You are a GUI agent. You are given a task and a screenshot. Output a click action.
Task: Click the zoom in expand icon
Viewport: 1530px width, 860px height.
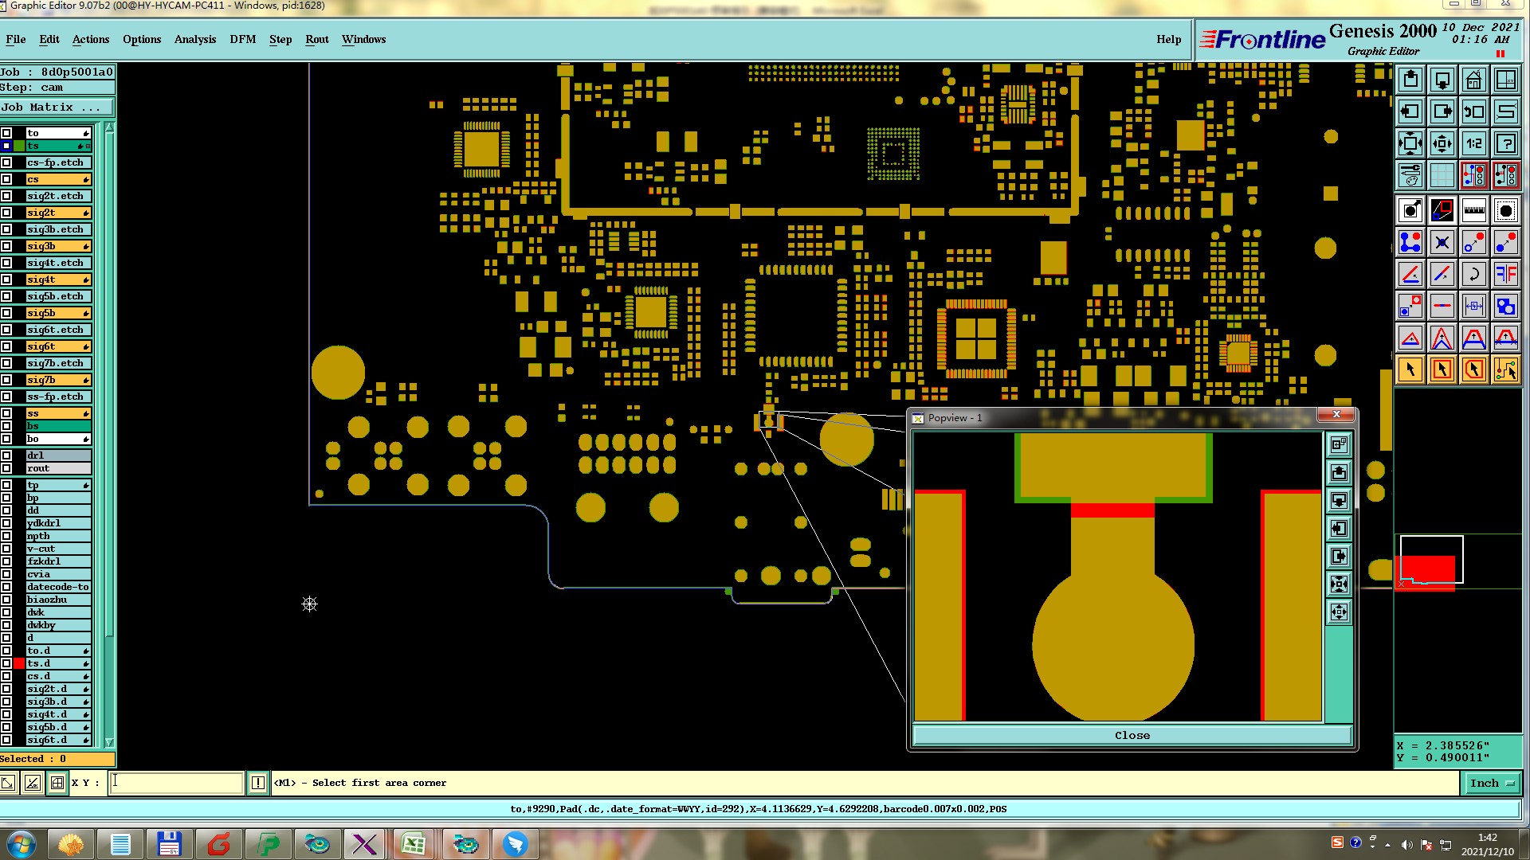coord(1410,143)
